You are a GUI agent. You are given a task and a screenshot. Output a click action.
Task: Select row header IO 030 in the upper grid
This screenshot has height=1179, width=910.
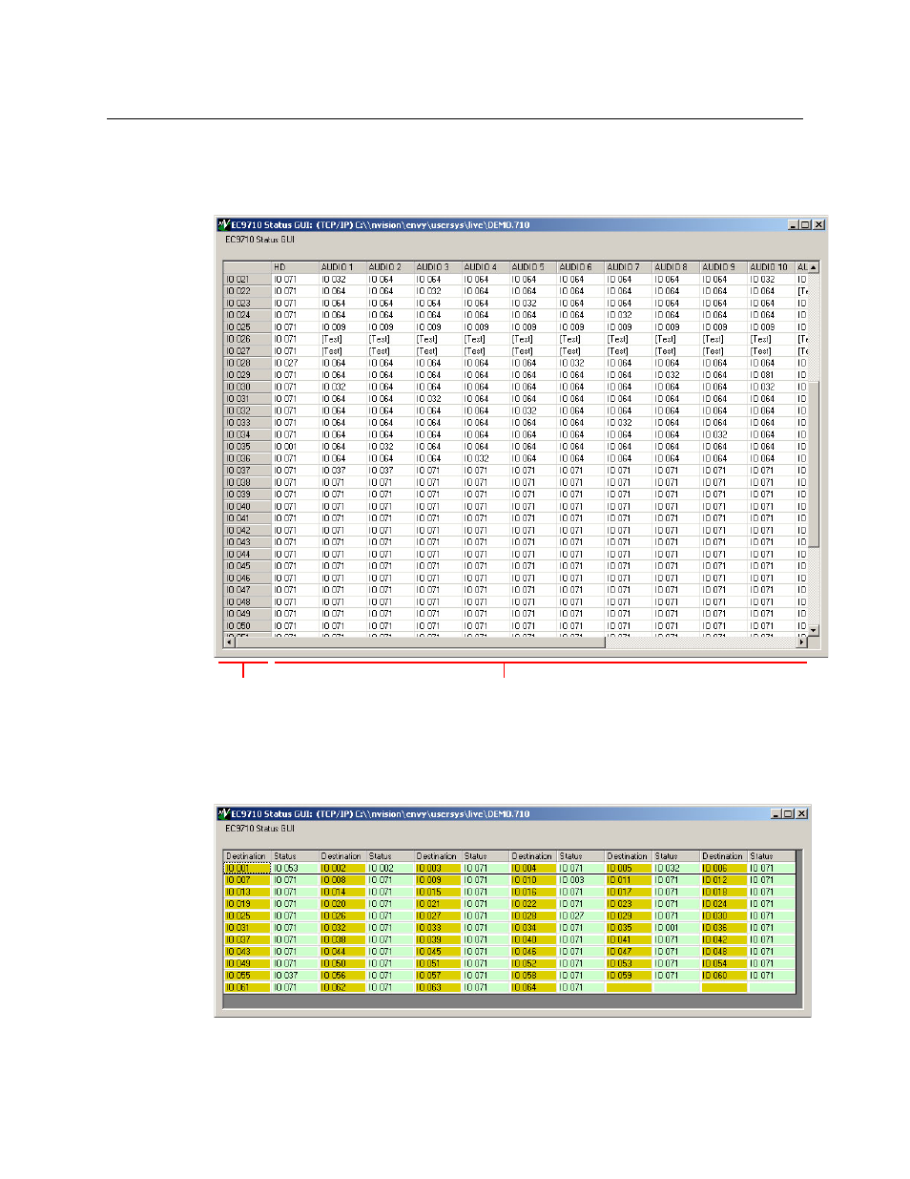pos(247,387)
